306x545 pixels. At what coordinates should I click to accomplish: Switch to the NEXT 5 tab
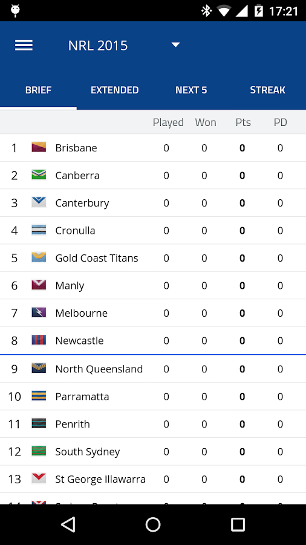pos(191,90)
